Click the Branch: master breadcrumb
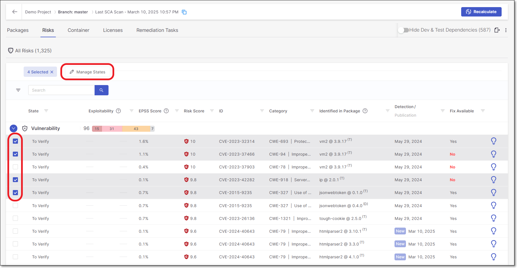This screenshot has width=517, height=268. 73,12
